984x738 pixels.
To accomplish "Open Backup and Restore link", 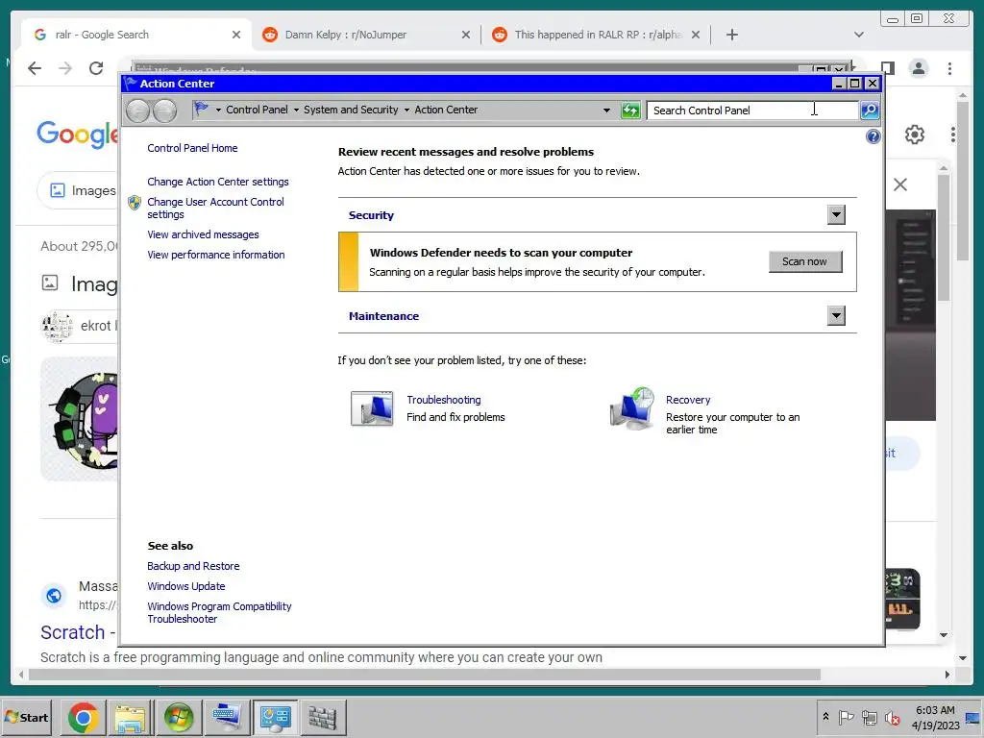I will pyautogui.click(x=193, y=565).
